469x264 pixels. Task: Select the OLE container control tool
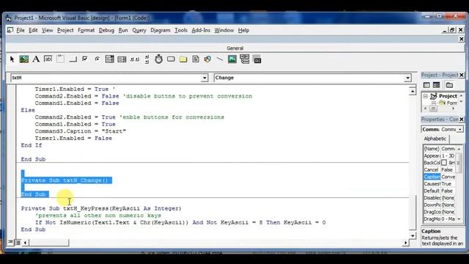click(257, 59)
